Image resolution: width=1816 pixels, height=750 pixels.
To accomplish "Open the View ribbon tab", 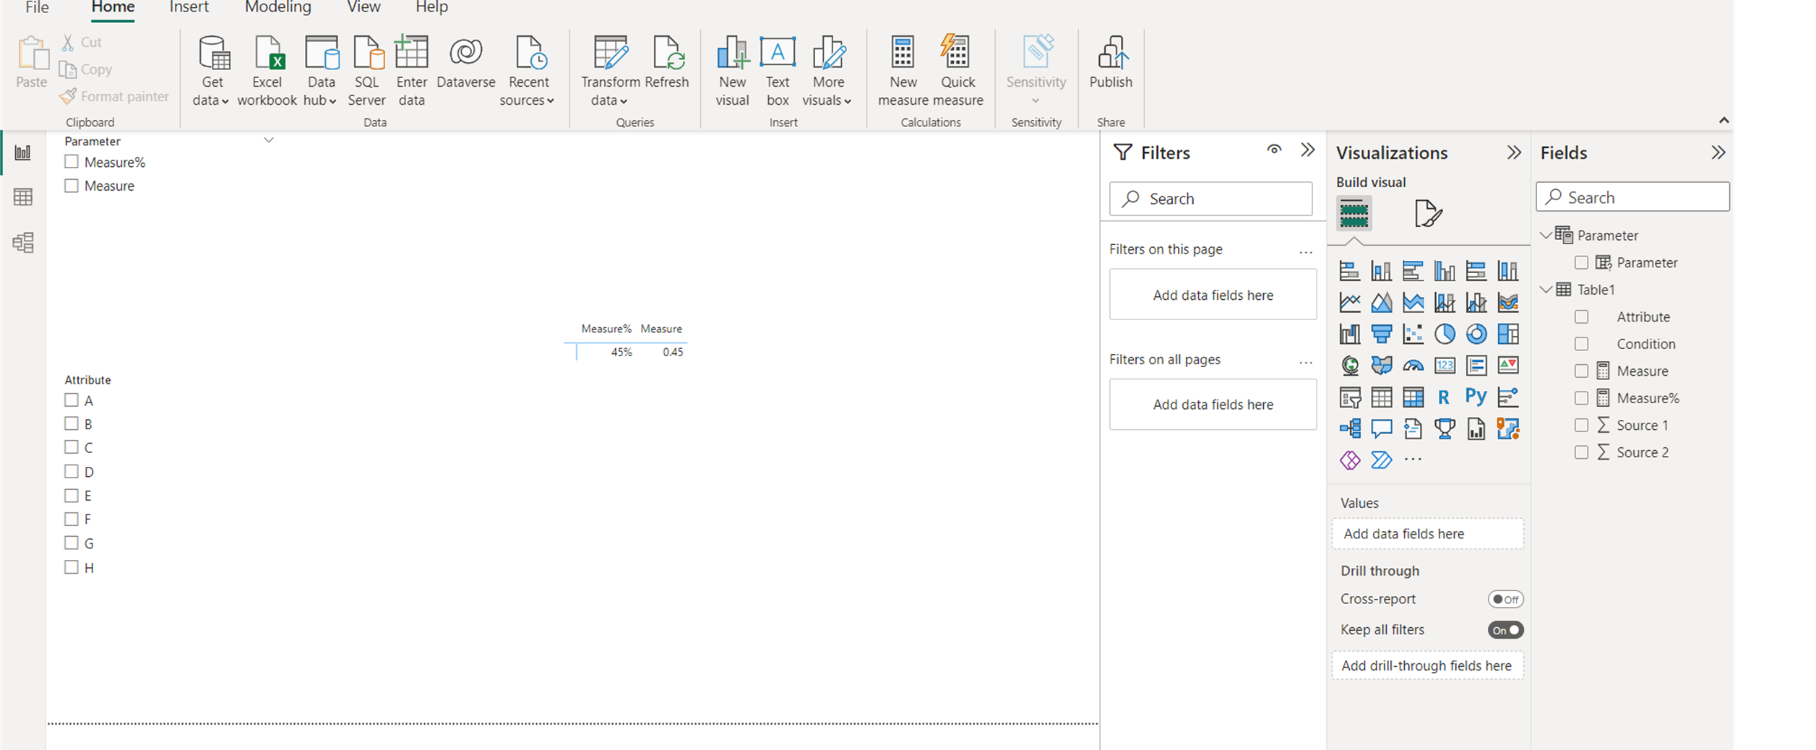I will (x=363, y=7).
